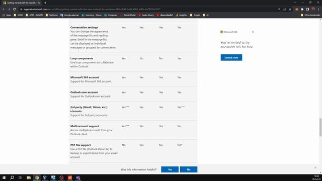The height and width of the screenshot is (181, 322).
Task: Click the 'PST file support' row heading
Action: click(x=80, y=145)
